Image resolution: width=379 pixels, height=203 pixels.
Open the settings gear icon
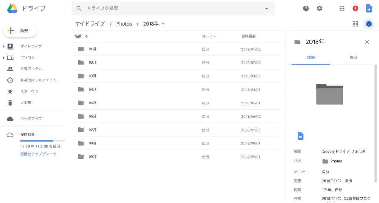click(319, 8)
